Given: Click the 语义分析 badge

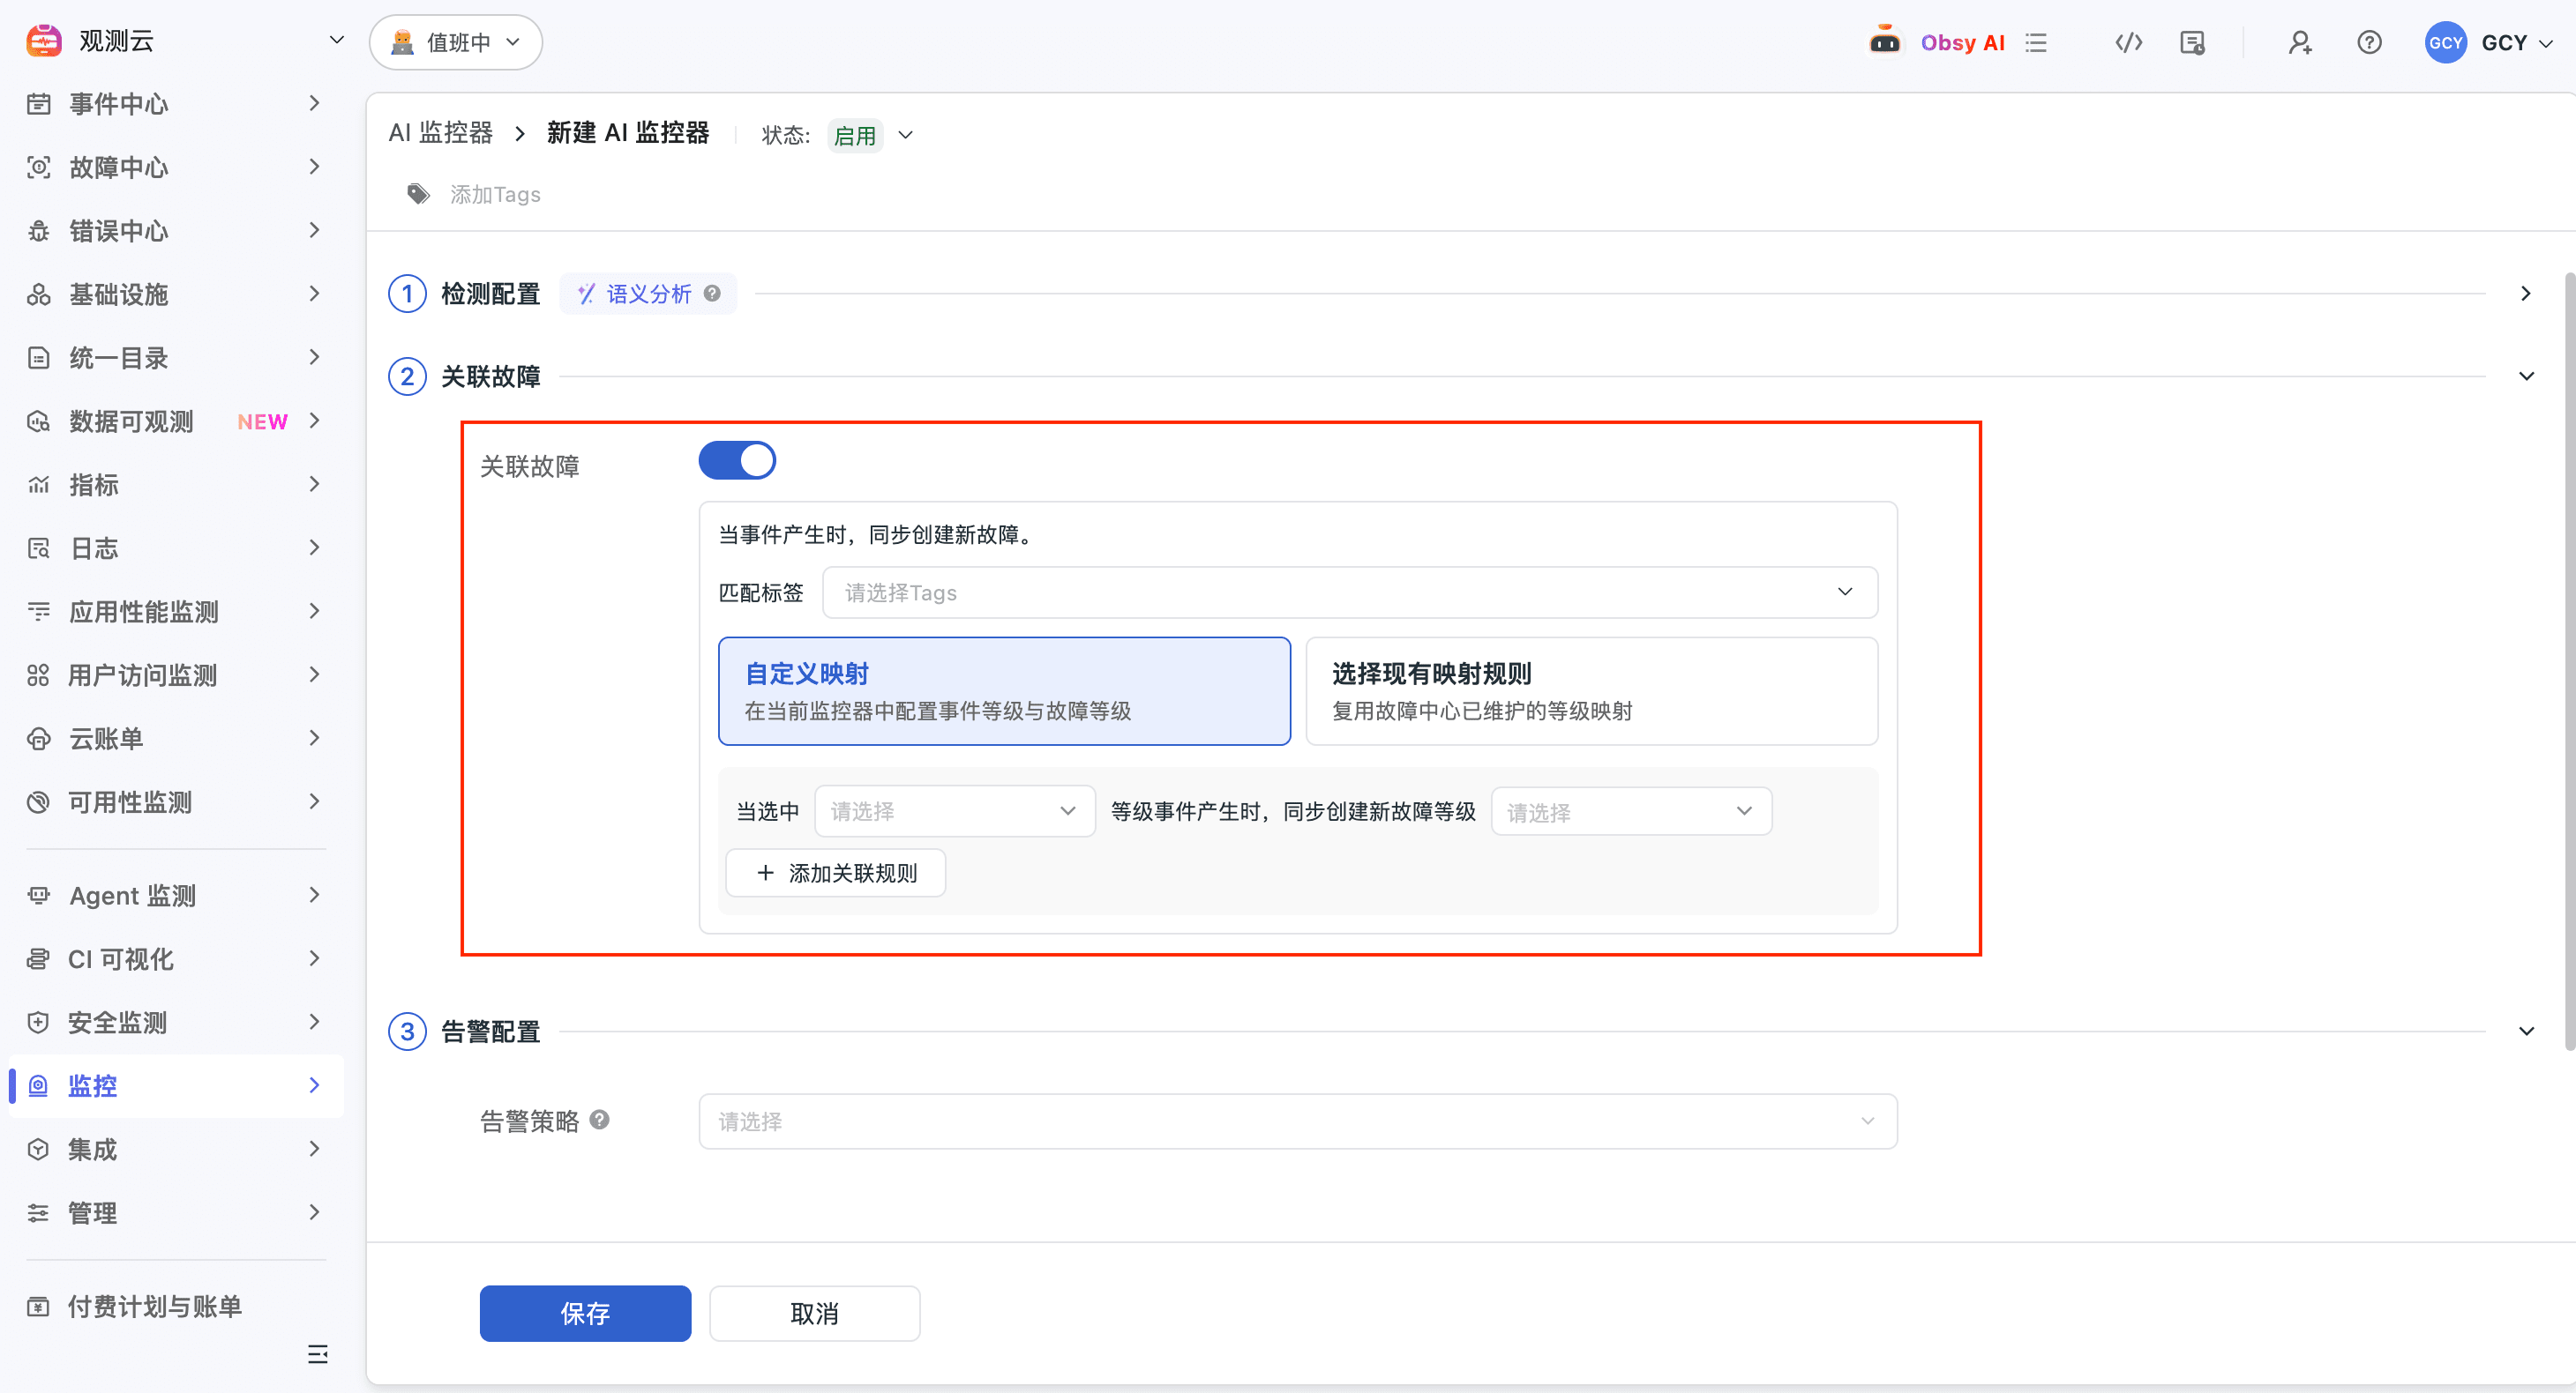Looking at the screenshot, I should [x=648, y=294].
